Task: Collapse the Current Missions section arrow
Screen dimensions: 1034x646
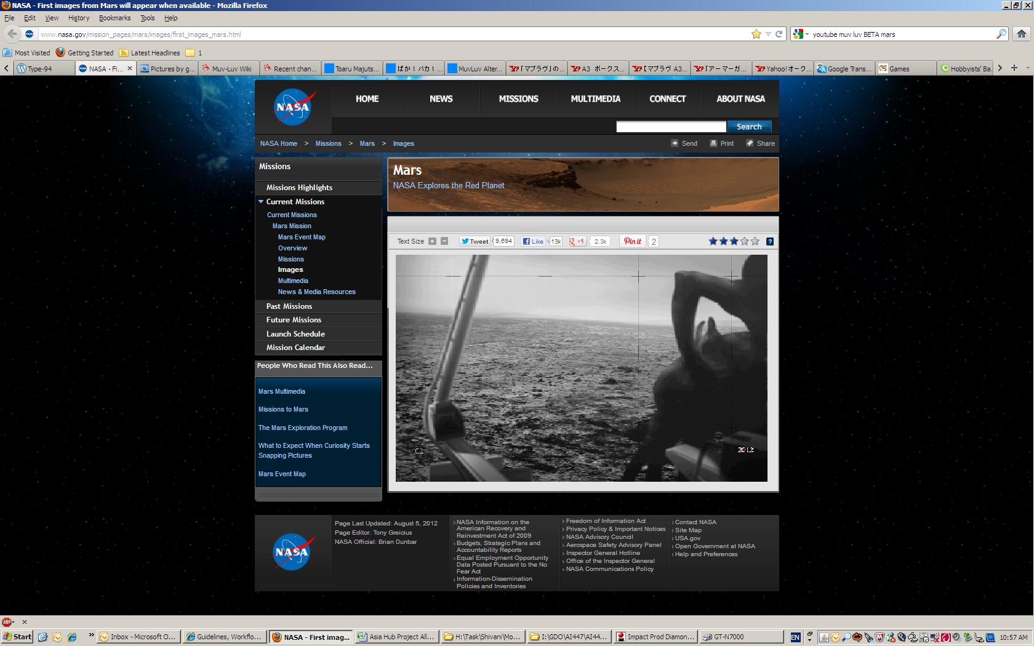Action: (x=261, y=201)
